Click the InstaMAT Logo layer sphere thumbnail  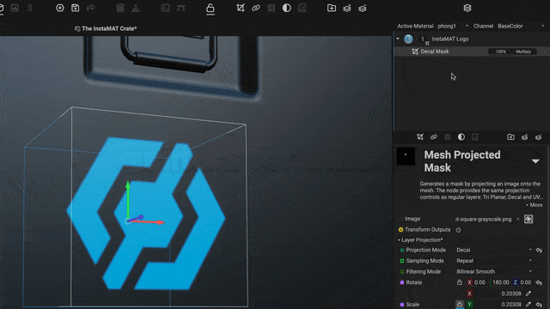[x=408, y=39]
